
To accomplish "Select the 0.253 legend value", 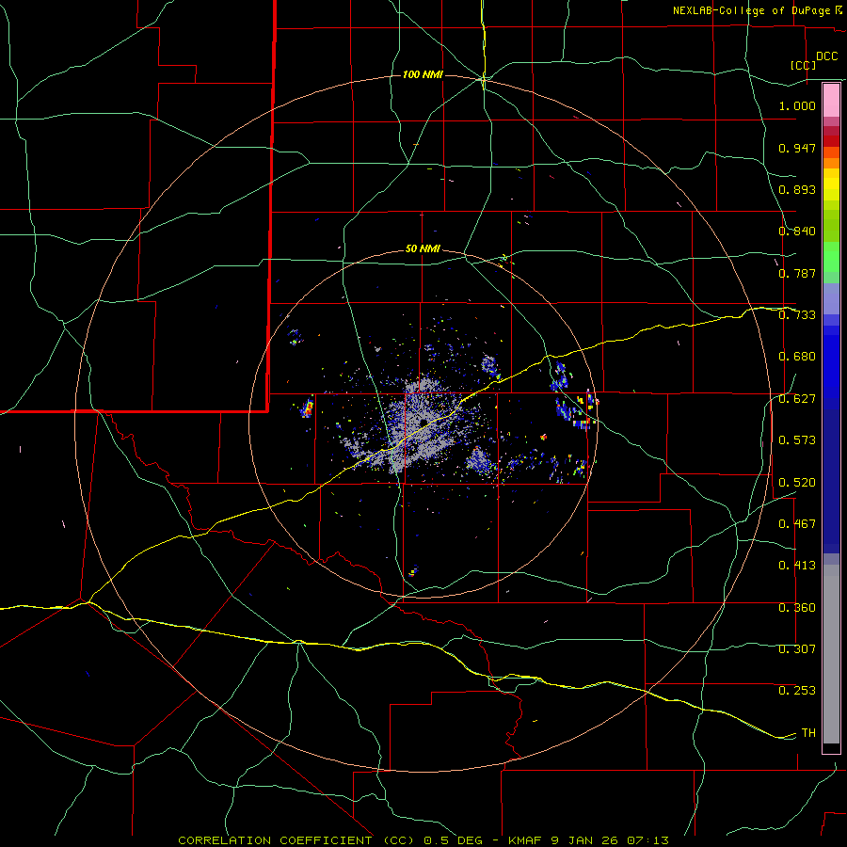I will tap(797, 691).
